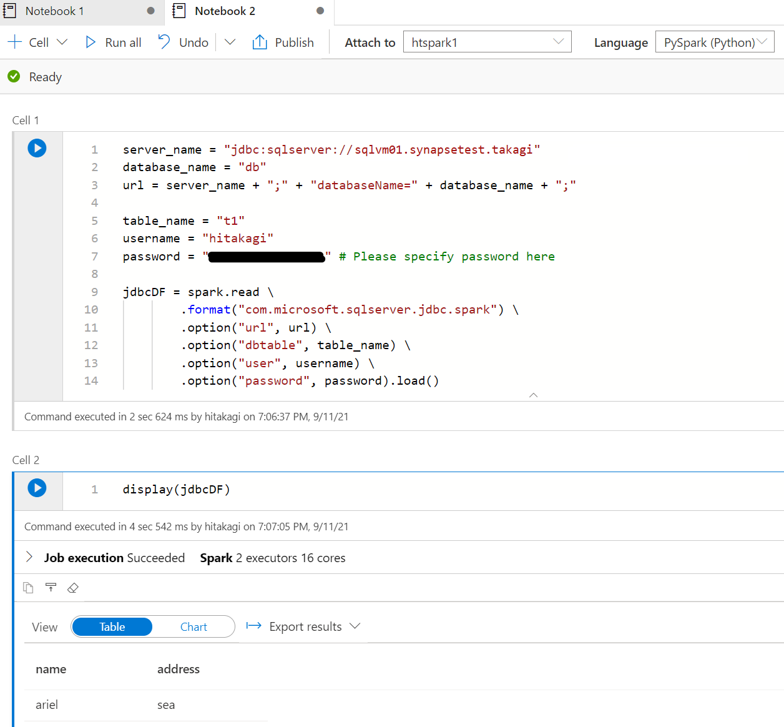Screen dimensions: 784x727
Task: Click Run all in the toolbar
Action: (x=113, y=42)
